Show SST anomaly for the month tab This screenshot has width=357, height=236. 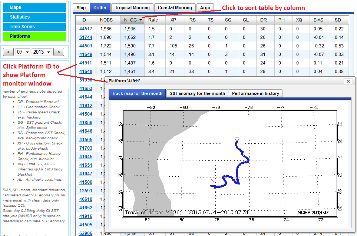click(x=197, y=93)
